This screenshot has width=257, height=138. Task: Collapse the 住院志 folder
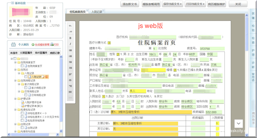(x=15, y=70)
